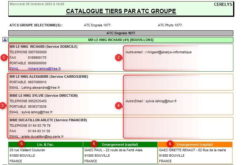This screenshot has width=242, height=165.
Task: Click marker 6 on orange Emargement header
Action: [170, 143]
